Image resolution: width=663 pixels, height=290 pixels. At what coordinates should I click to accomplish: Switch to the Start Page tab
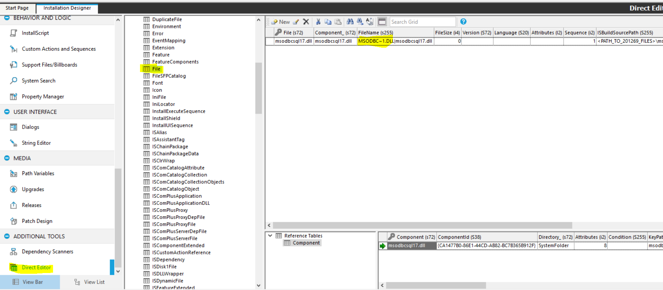[17, 8]
